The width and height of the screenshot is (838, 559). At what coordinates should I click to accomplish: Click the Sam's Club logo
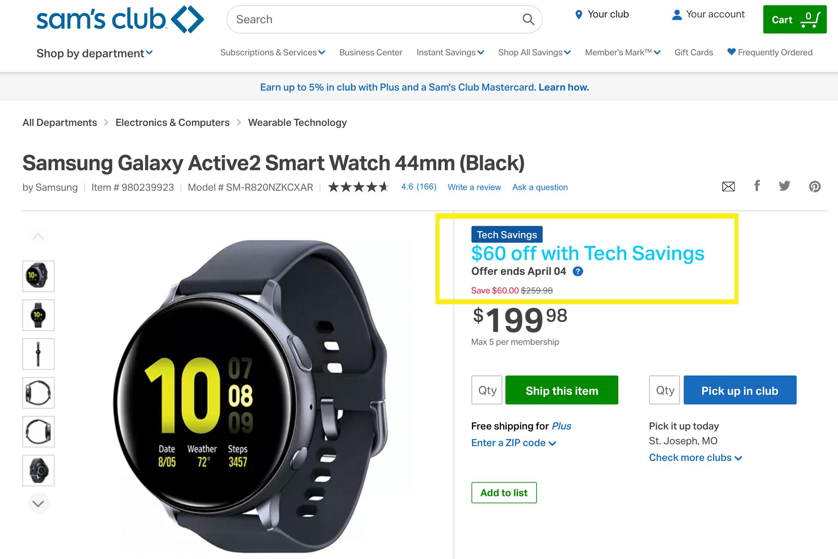(x=120, y=19)
